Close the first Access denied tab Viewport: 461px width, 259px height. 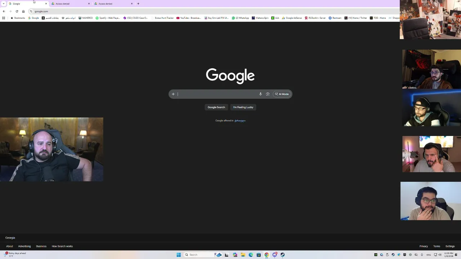pos(89,4)
